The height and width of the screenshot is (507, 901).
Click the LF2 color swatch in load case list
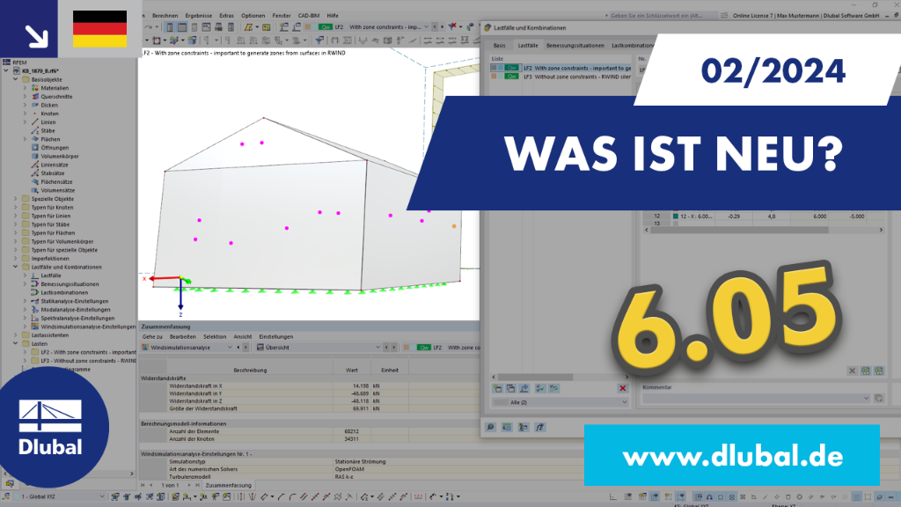pos(494,68)
